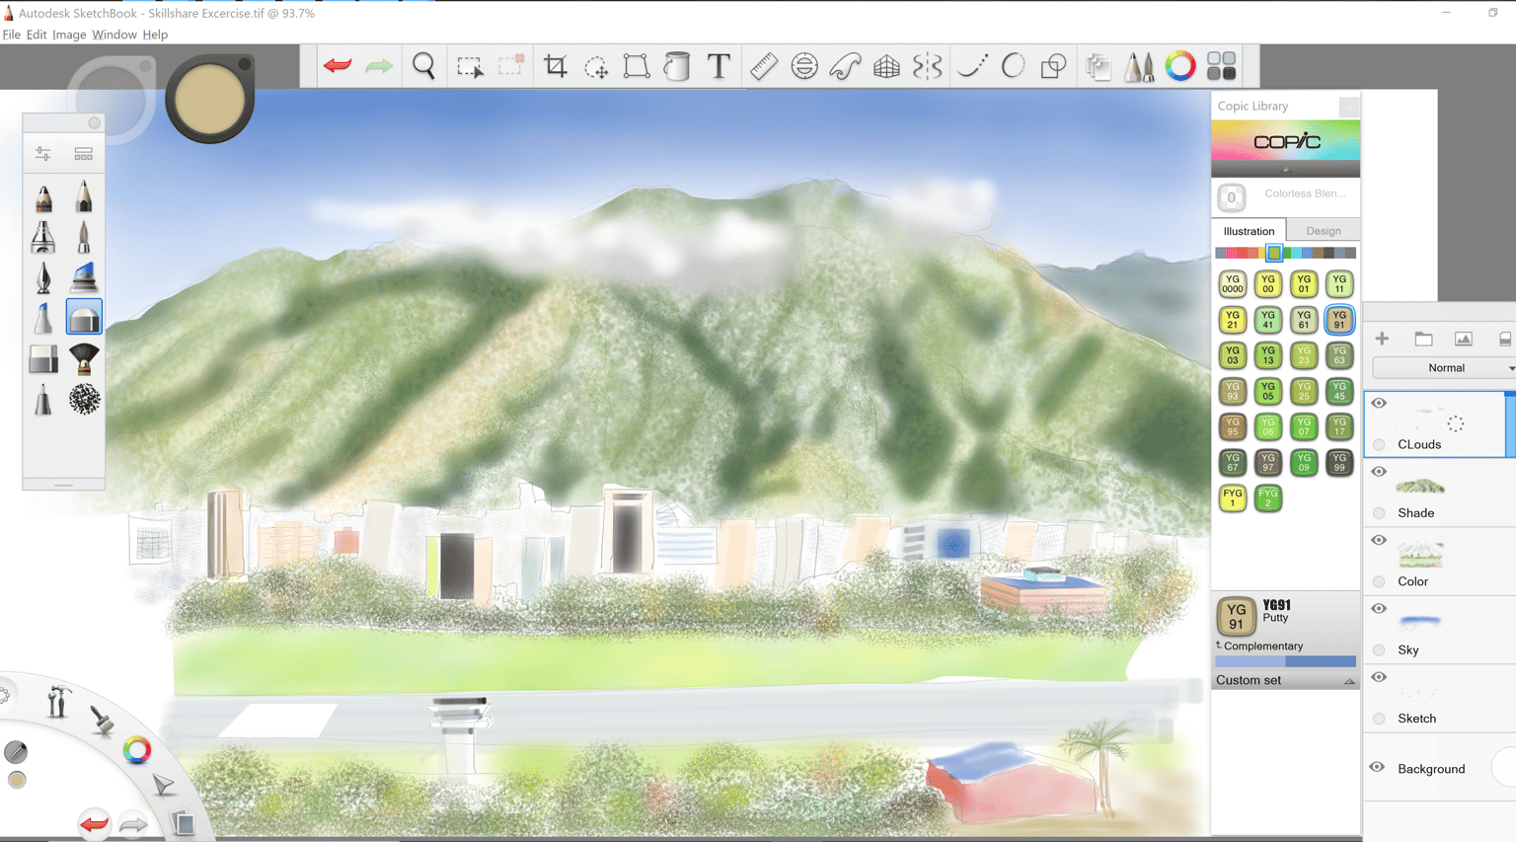Select the Color layer thumbnail
Screen dimensions: 1516x842
pyautogui.click(x=1420, y=554)
